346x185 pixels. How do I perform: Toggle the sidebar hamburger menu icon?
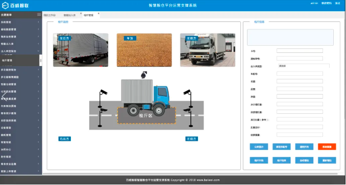click(x=39, y=15)
